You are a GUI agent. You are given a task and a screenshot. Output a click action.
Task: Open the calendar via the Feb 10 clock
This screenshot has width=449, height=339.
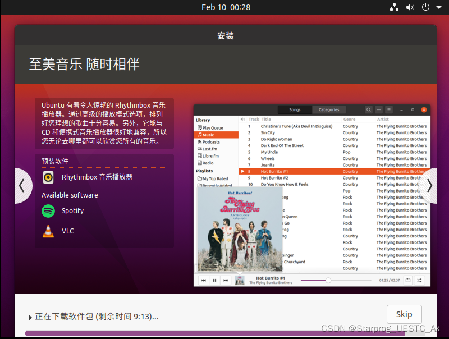(x=226, y=7)
